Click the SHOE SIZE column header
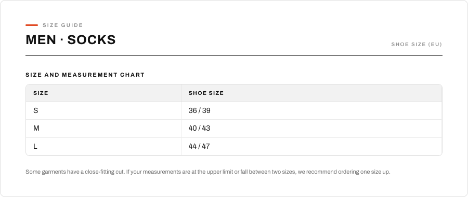Screen dimensions: 468x197 tap(311, 93)
